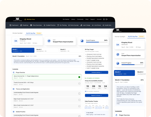Open the Account menu item

point(99,19)
